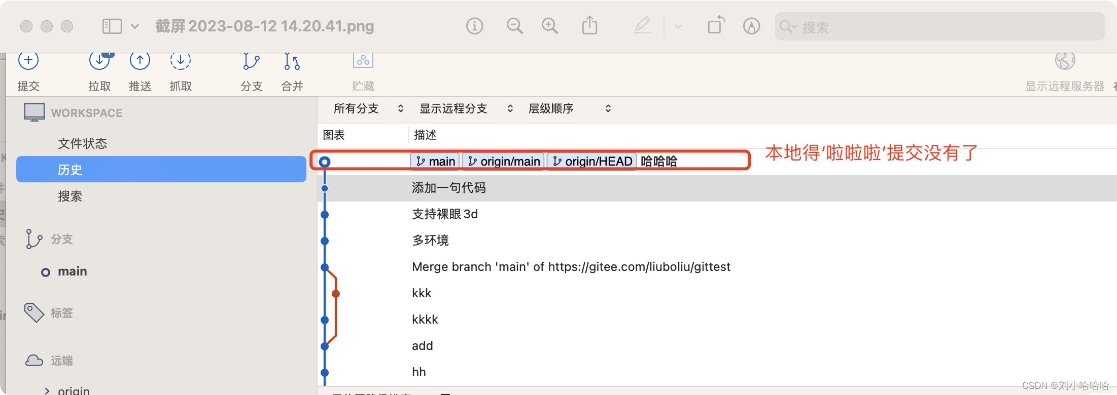Open the sidebar view options chevron
This screenshot has width=1117, height=395.
[135, 26]
